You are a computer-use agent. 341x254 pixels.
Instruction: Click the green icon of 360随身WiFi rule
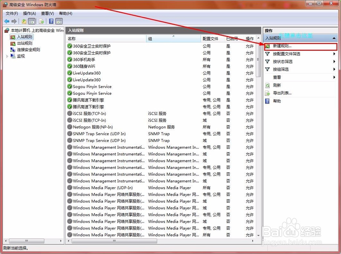click(x=70, y=66)
